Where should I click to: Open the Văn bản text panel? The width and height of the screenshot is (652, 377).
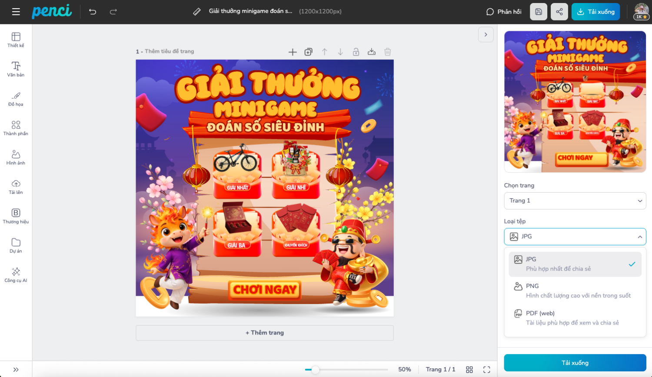(16, 69)
